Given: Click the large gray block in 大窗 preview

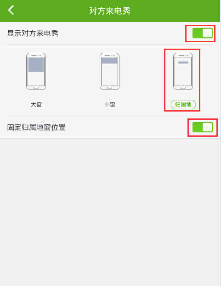Looking at the screenshot, I should pyautogui.click(x=36, y=65).
